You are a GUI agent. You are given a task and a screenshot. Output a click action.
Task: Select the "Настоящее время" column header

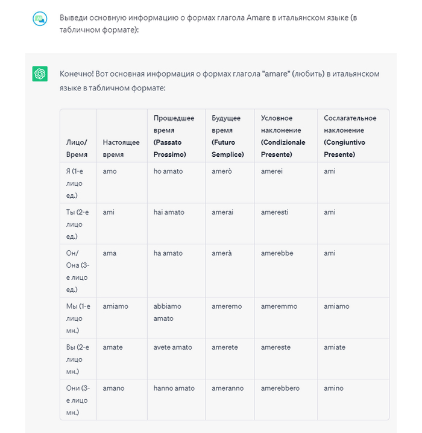[x=121, y=148]
